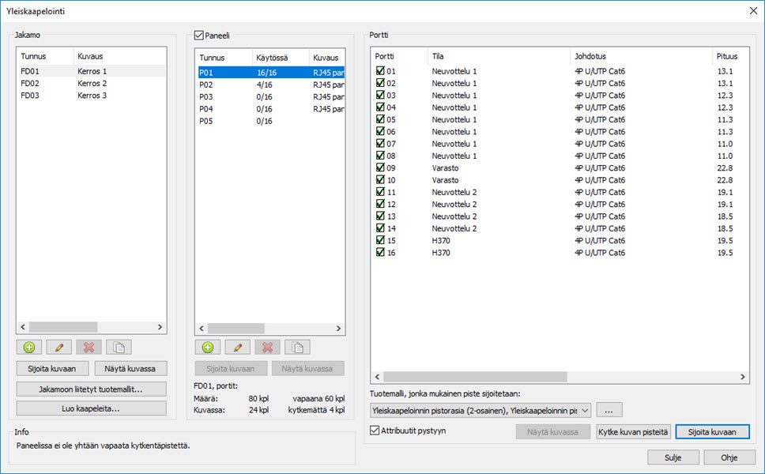Click the pencil edit icon under Jakamo list
Image resolution: width=765 pixels, height=474 pixels.
pos(59,347)
